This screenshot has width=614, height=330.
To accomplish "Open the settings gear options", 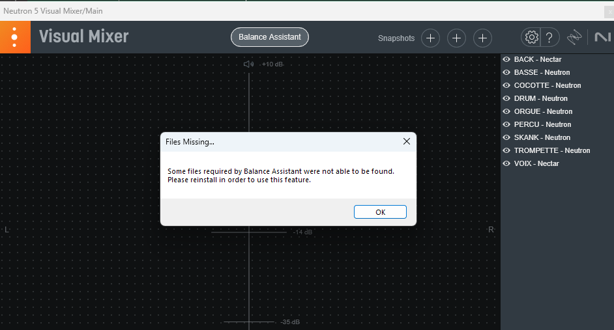I will (531, 38).
